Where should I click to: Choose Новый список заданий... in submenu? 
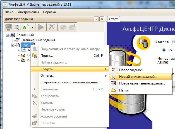[141, 77]
